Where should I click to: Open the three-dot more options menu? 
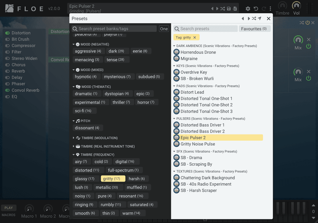270,9
